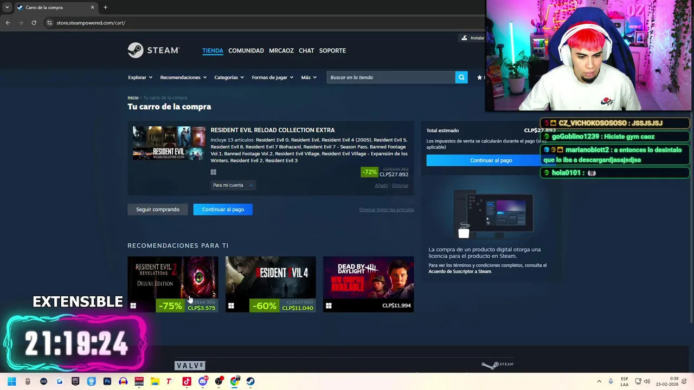The width and height of the screenshot is (694, 390).
Task: Click the magnifier search button
Action: (x=461, y=77)
